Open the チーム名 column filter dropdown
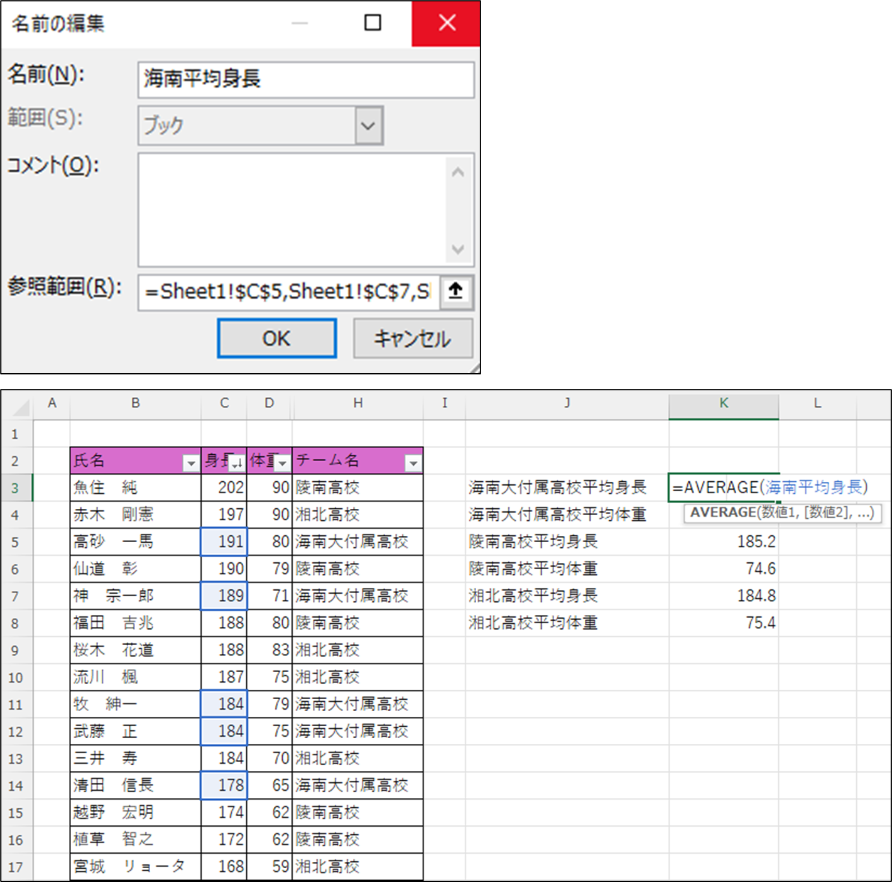This screenshot has height=882, width=892. [x=413, y=464]
